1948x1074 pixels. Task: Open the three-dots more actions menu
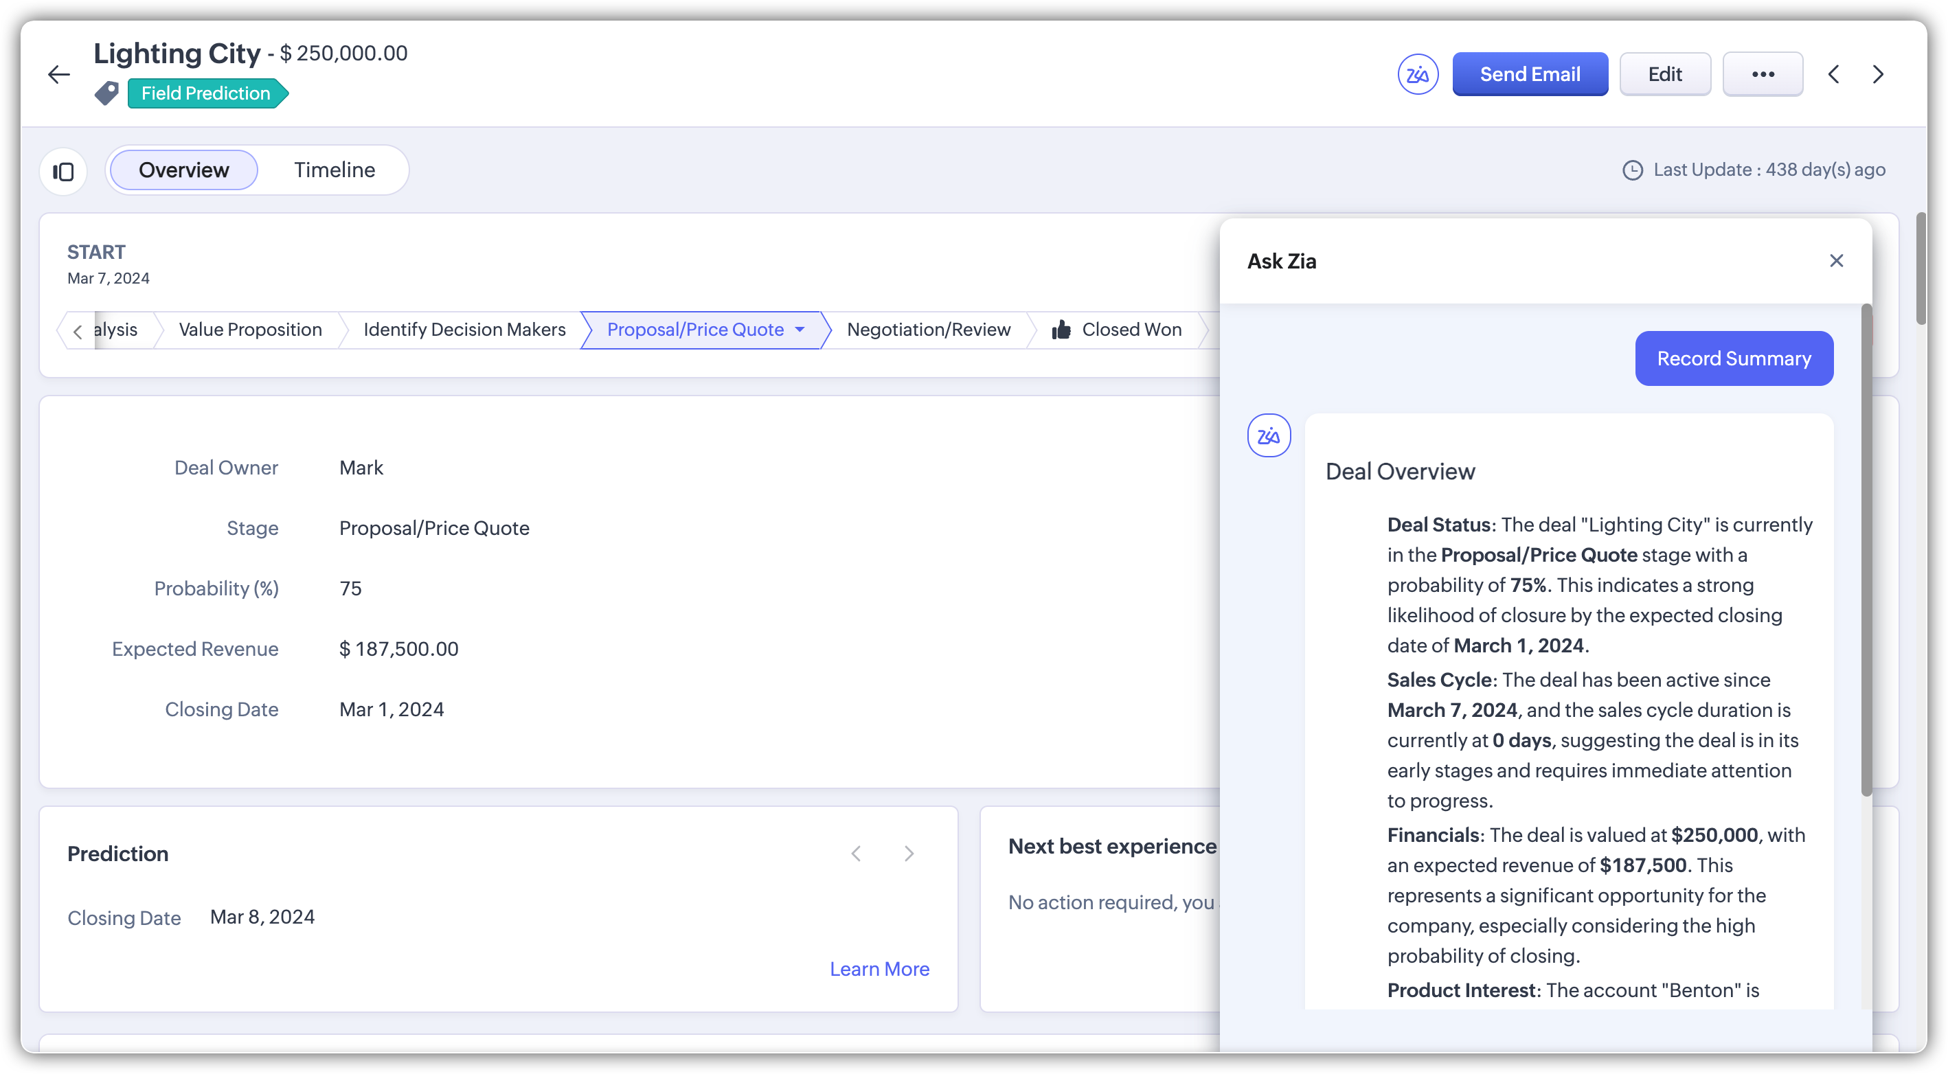(x=1762, y=74)
